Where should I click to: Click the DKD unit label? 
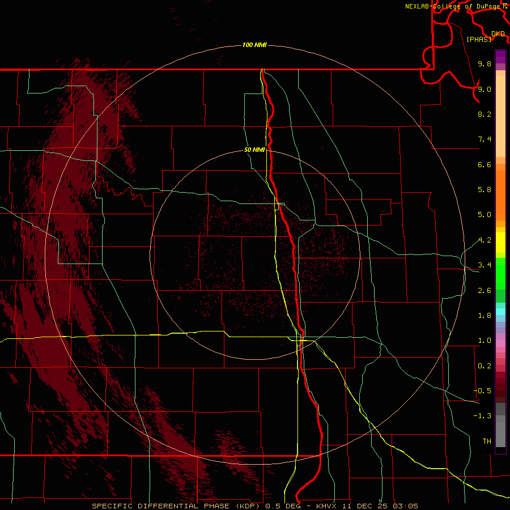(x=498, y=34)
